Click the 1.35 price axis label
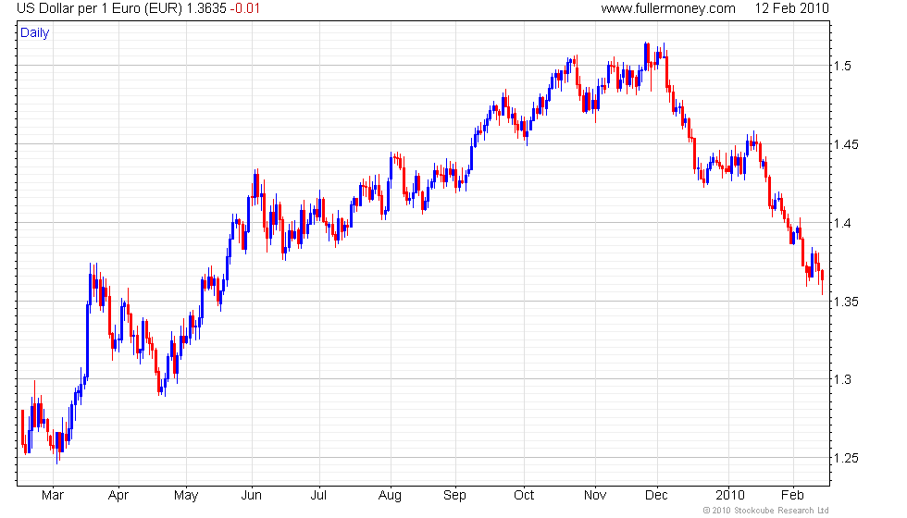This screenshot has height=518, width=907. coord(846,302)
